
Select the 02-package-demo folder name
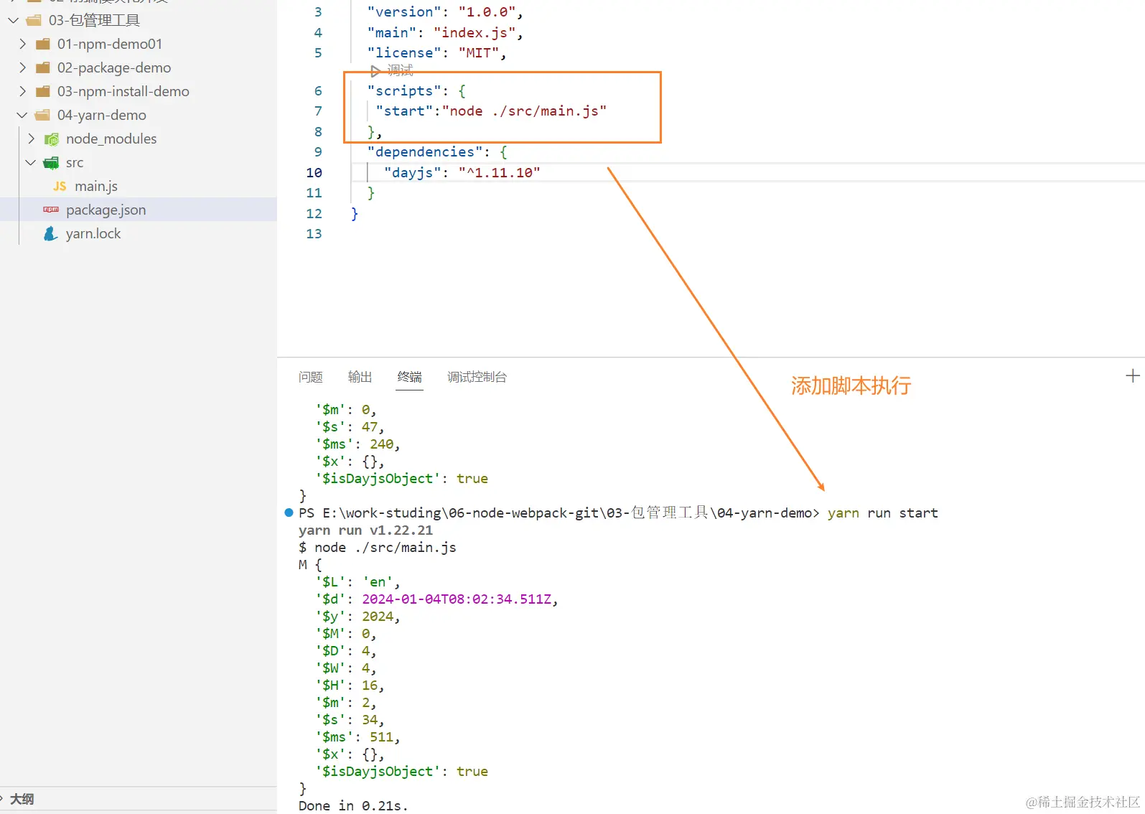(114, 67)
